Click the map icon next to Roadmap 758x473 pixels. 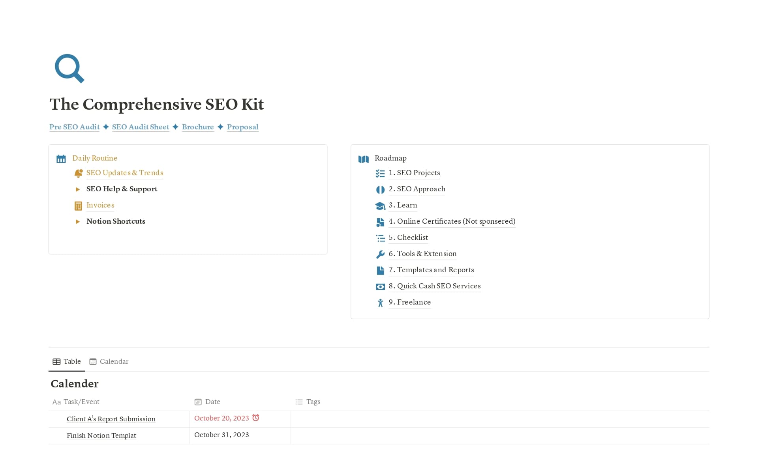tap(363, 159)
